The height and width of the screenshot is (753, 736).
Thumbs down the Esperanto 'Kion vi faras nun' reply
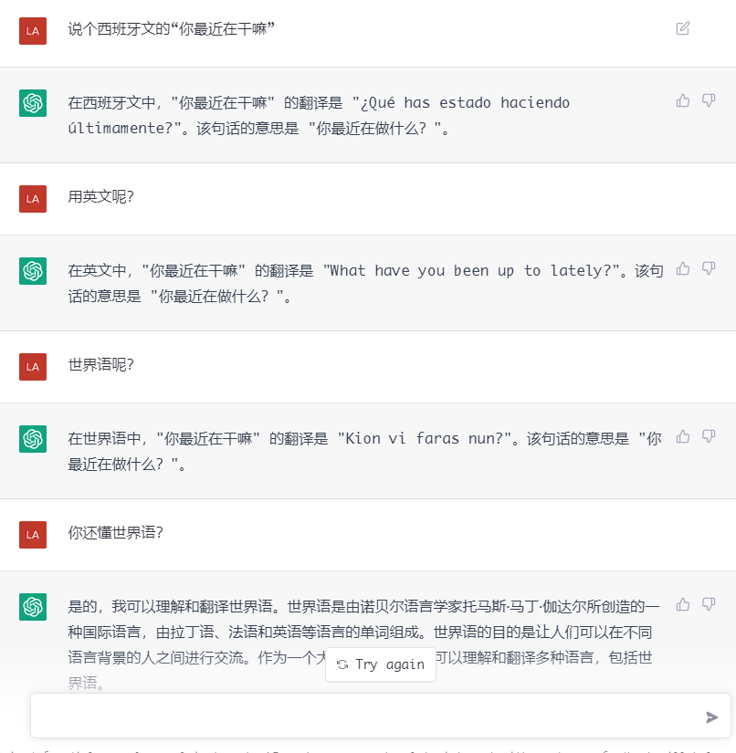[709, 436]
